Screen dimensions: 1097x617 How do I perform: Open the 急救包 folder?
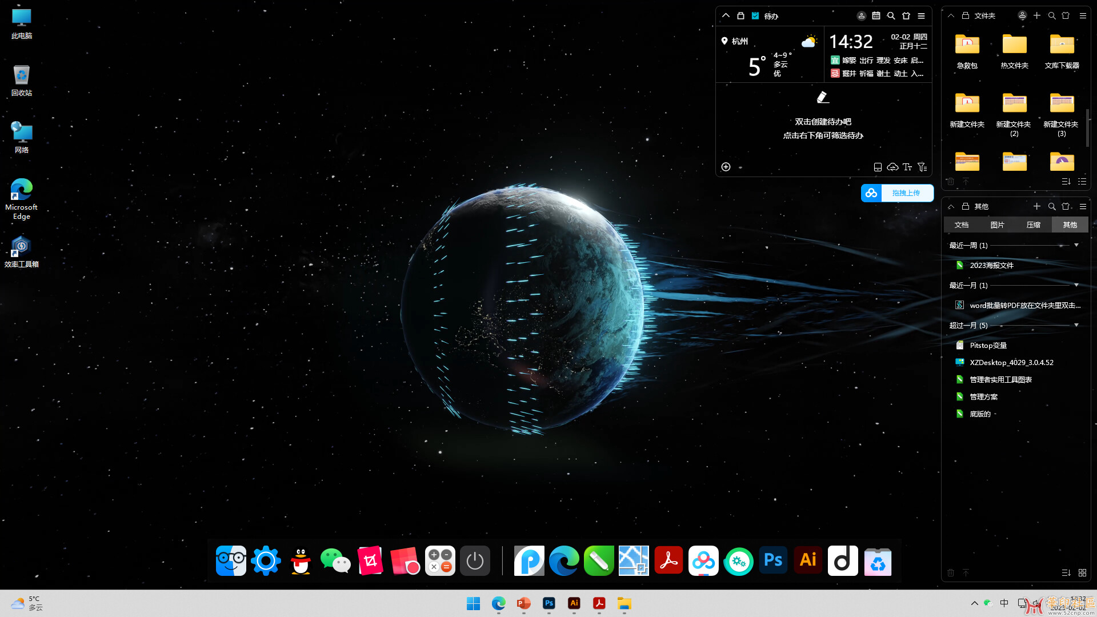(967, 51)
